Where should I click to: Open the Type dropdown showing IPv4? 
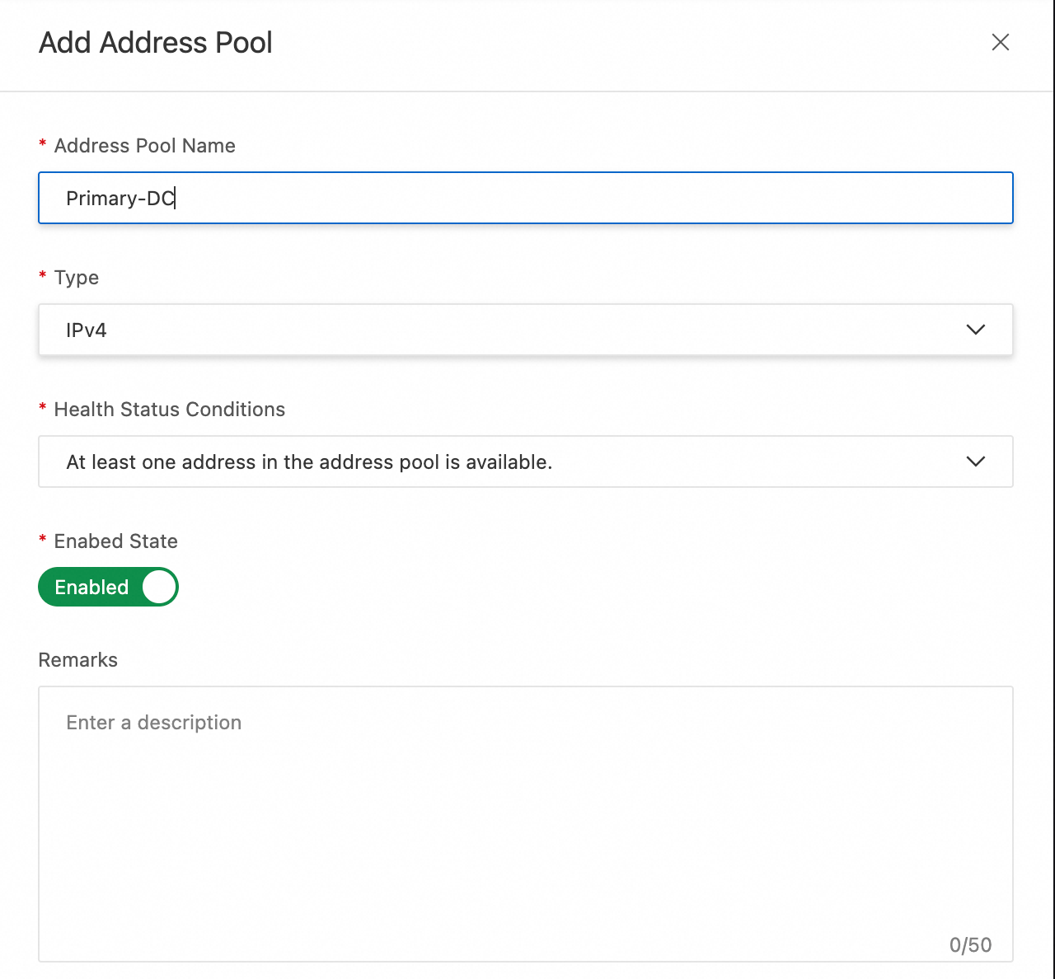pyautogui.click(x=525, y=330)
